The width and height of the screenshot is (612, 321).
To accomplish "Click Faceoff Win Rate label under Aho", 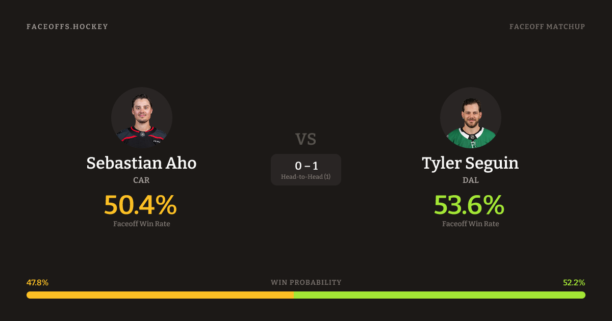I will (x=141, y=224).
